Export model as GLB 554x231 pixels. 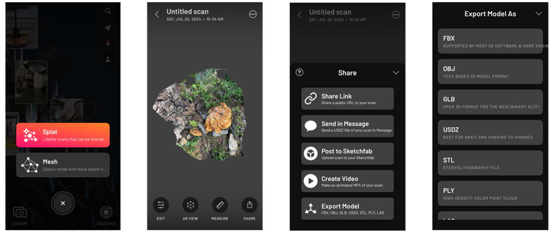coord(490,102)
